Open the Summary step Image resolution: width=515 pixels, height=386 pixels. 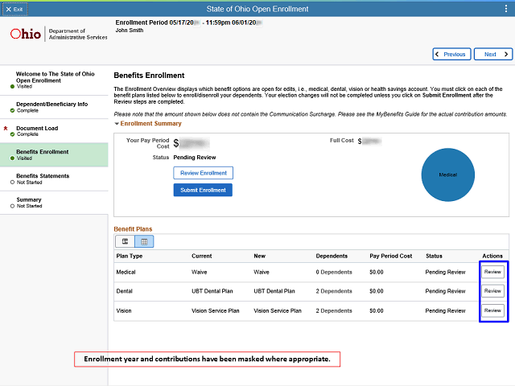pos(54,203)
